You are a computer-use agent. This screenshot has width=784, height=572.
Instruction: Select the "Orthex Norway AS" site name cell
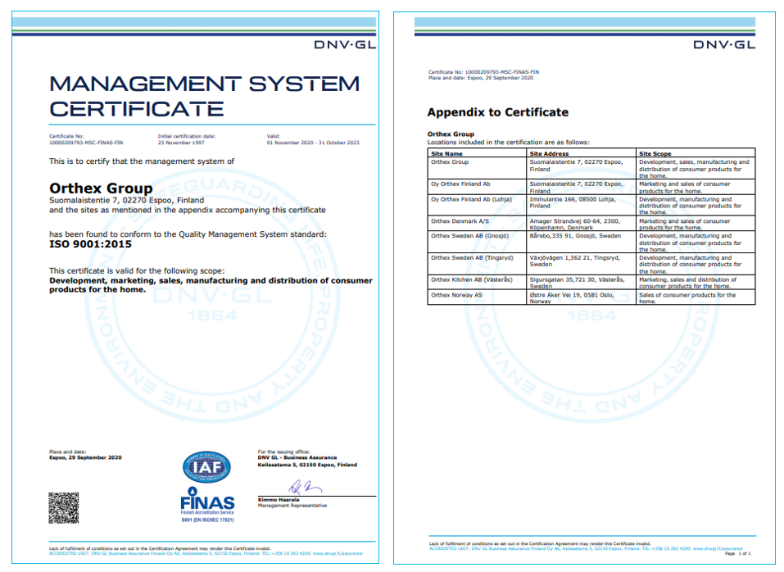pyautogui.click(x=477, y=297)
